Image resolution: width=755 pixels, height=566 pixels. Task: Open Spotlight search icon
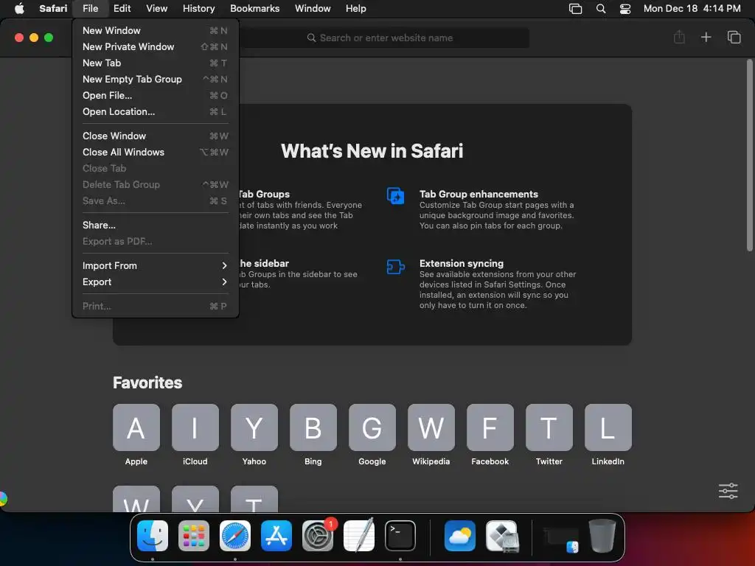601,8
